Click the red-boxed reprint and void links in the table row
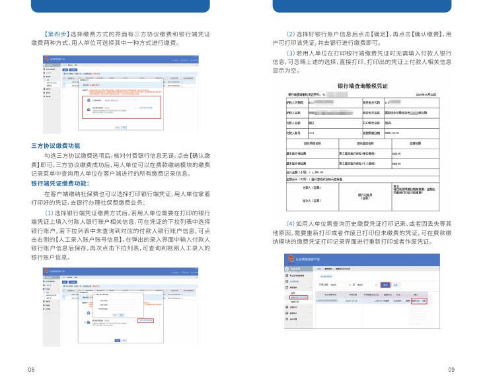The image size is (483, 385). [x=419, y=300]
